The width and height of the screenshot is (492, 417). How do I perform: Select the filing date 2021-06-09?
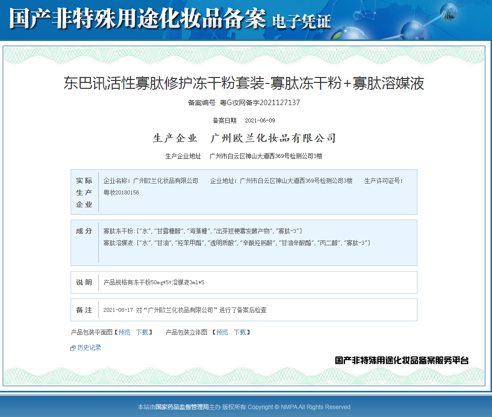(260, 121)
